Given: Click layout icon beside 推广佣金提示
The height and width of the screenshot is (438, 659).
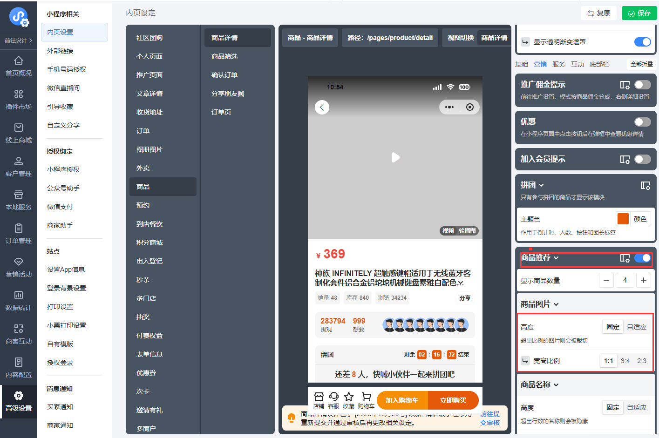Looking at the screenshot, I should [625, 85].
